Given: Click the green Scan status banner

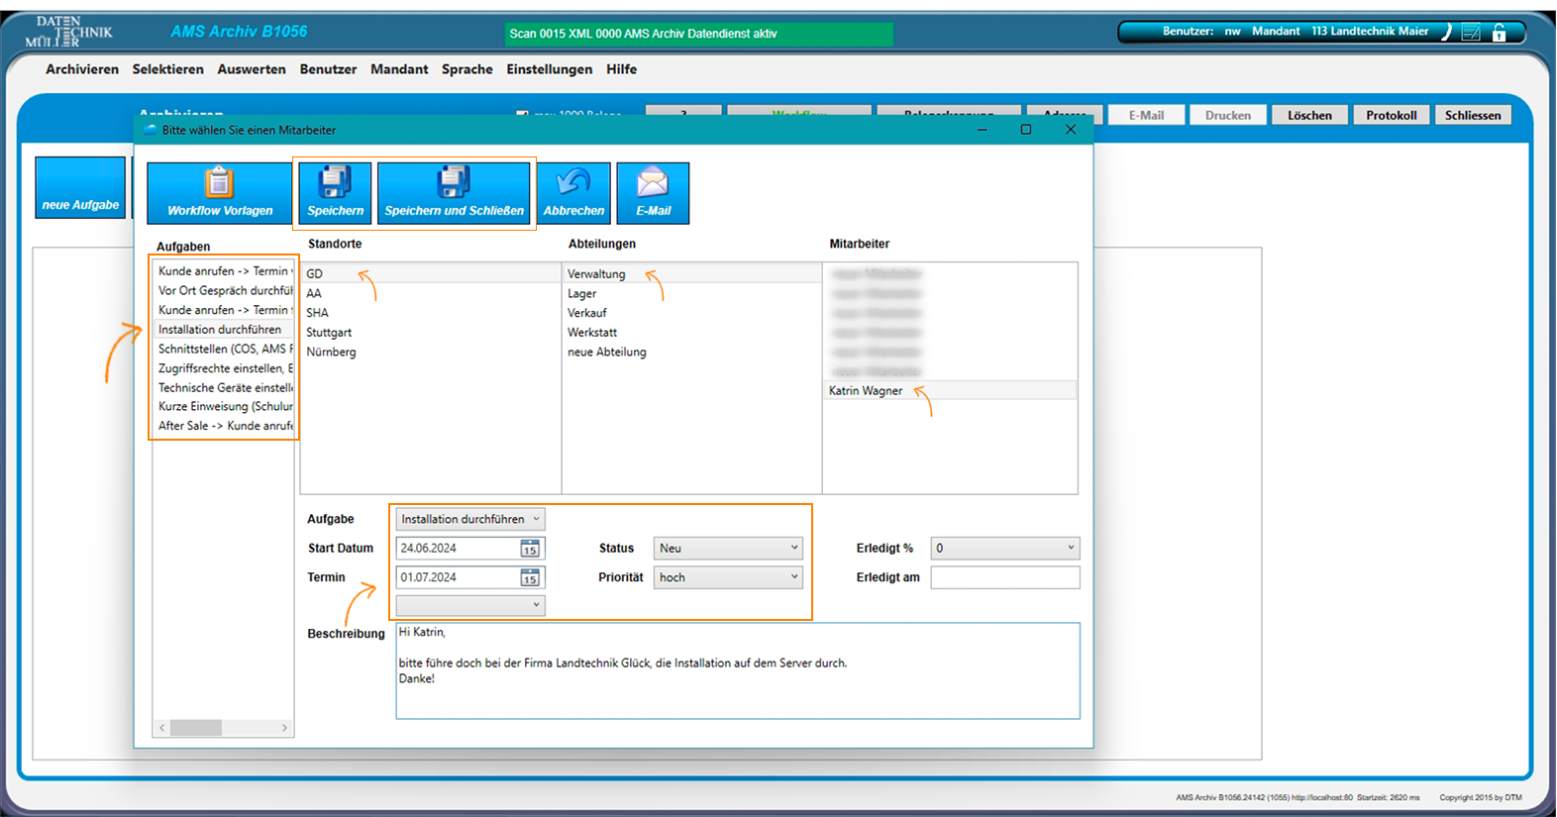Looking at the screenshot, I should pyautogui.click(x=698, y=34).
